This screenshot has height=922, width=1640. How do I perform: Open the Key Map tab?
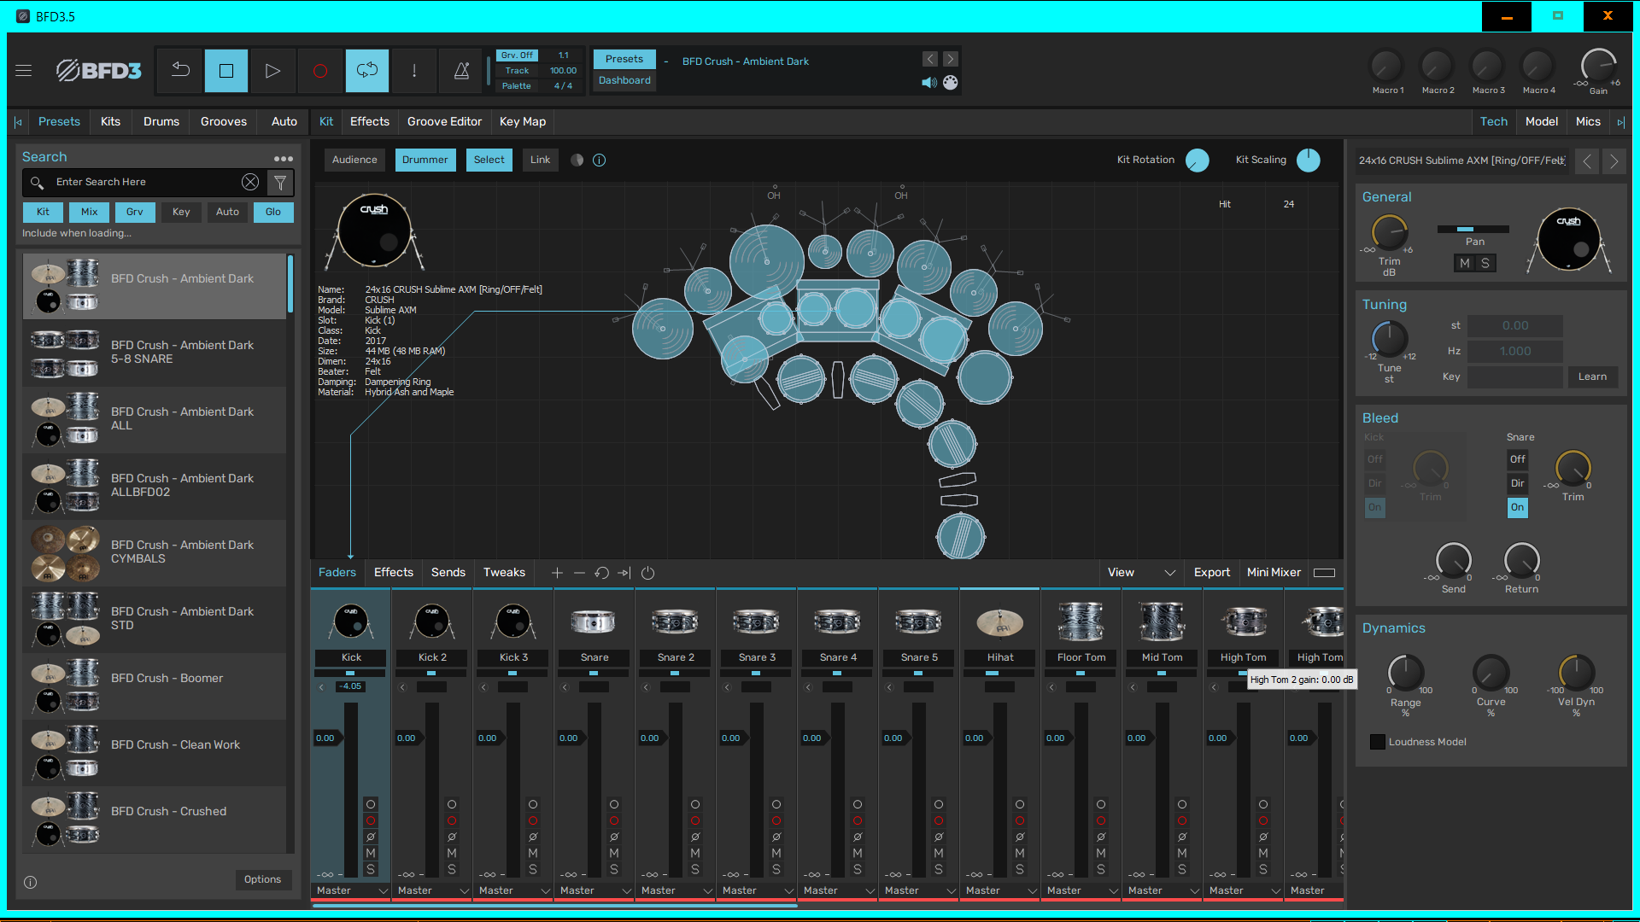523,122
